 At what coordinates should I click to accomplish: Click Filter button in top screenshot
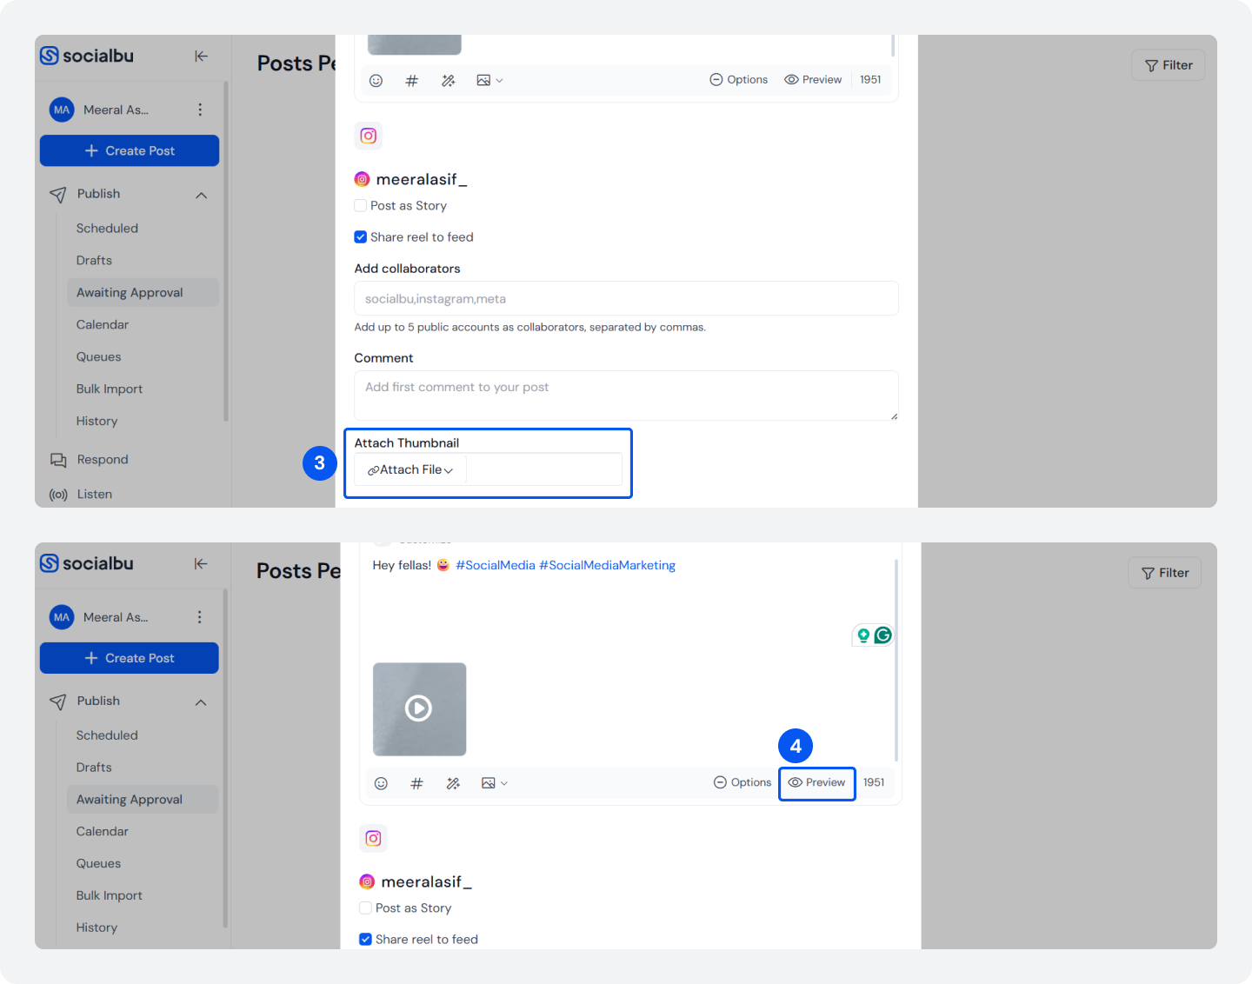[1168, 65]
